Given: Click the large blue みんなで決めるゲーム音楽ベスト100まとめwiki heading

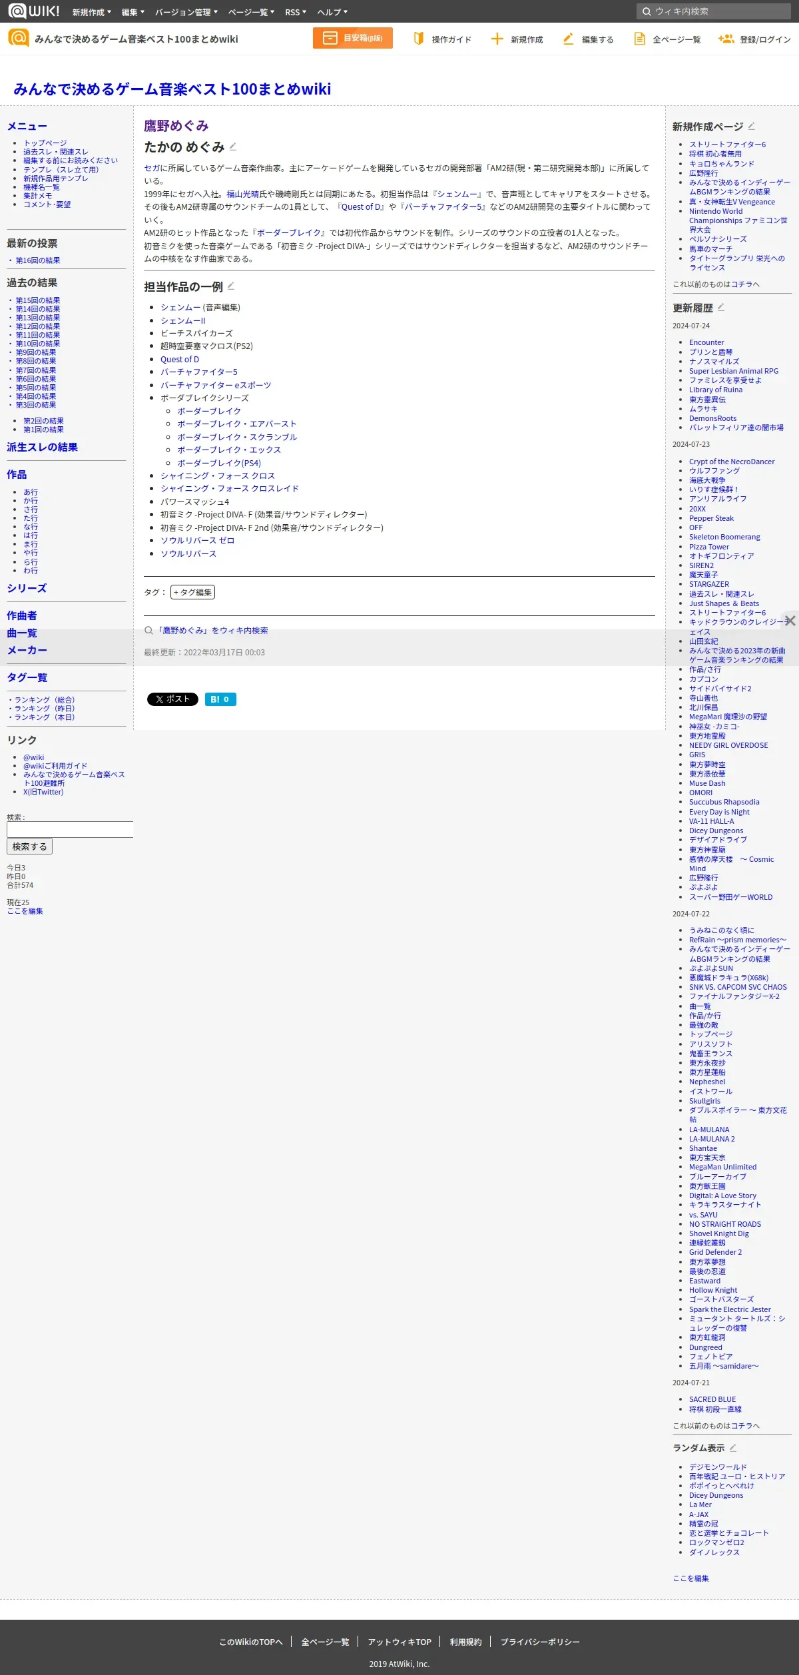Looking at the screenshot, I should tap(172, 89).
